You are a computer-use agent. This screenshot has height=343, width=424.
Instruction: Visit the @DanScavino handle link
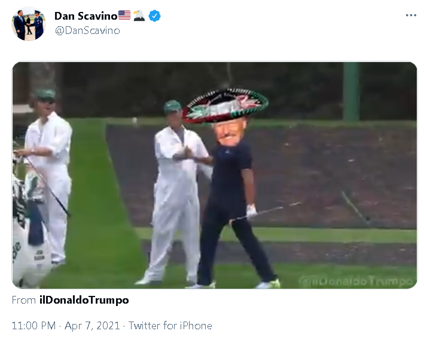(x=87, y=30)
